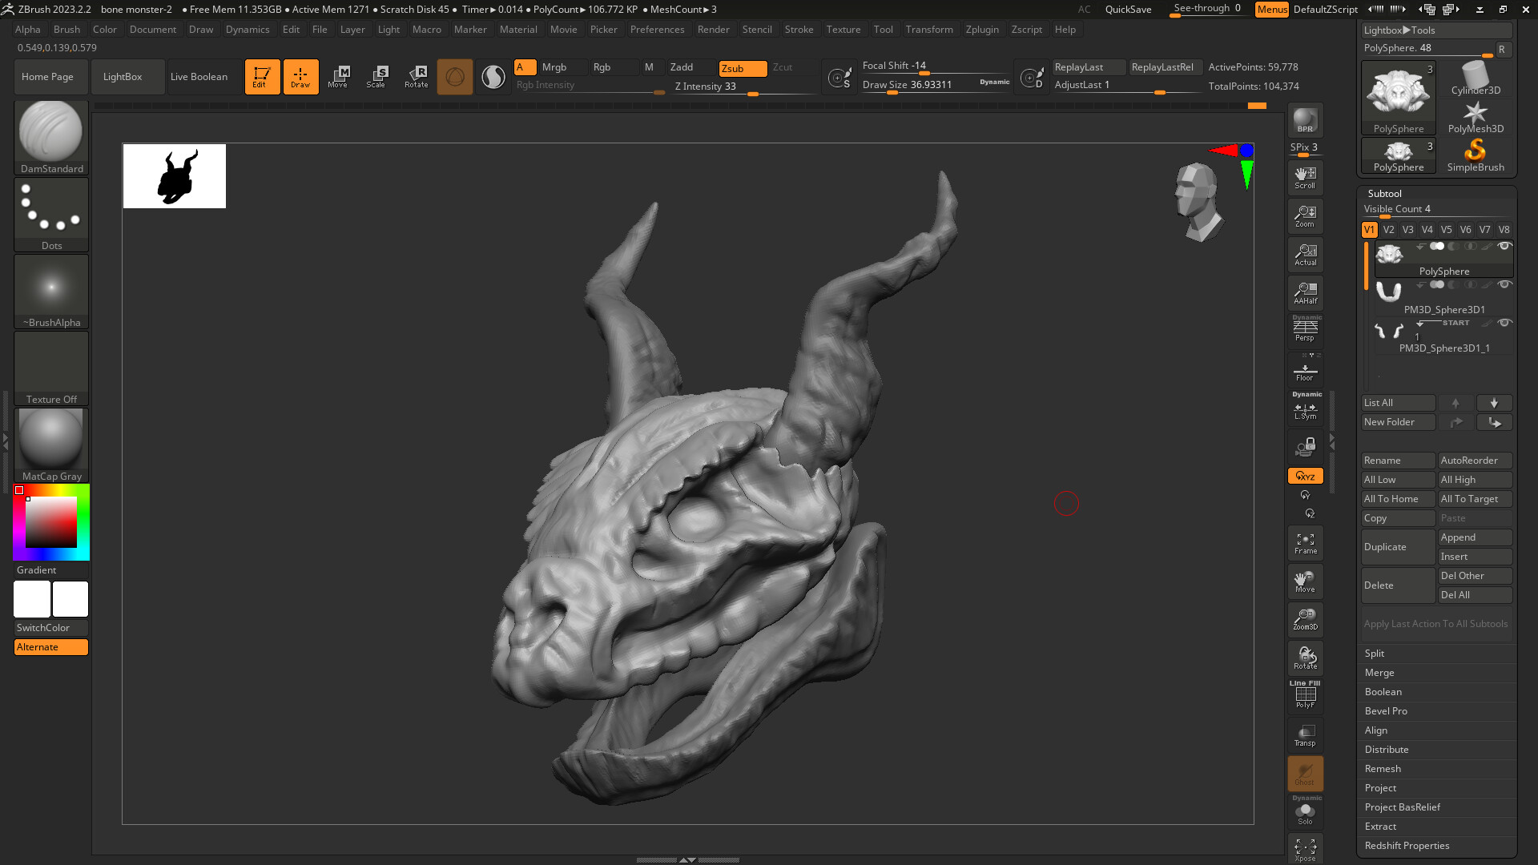Select the PM3D_Sphere3D1_1 subtool thumbnail
Viewport: 1538px width, 865px height.
1389,331
